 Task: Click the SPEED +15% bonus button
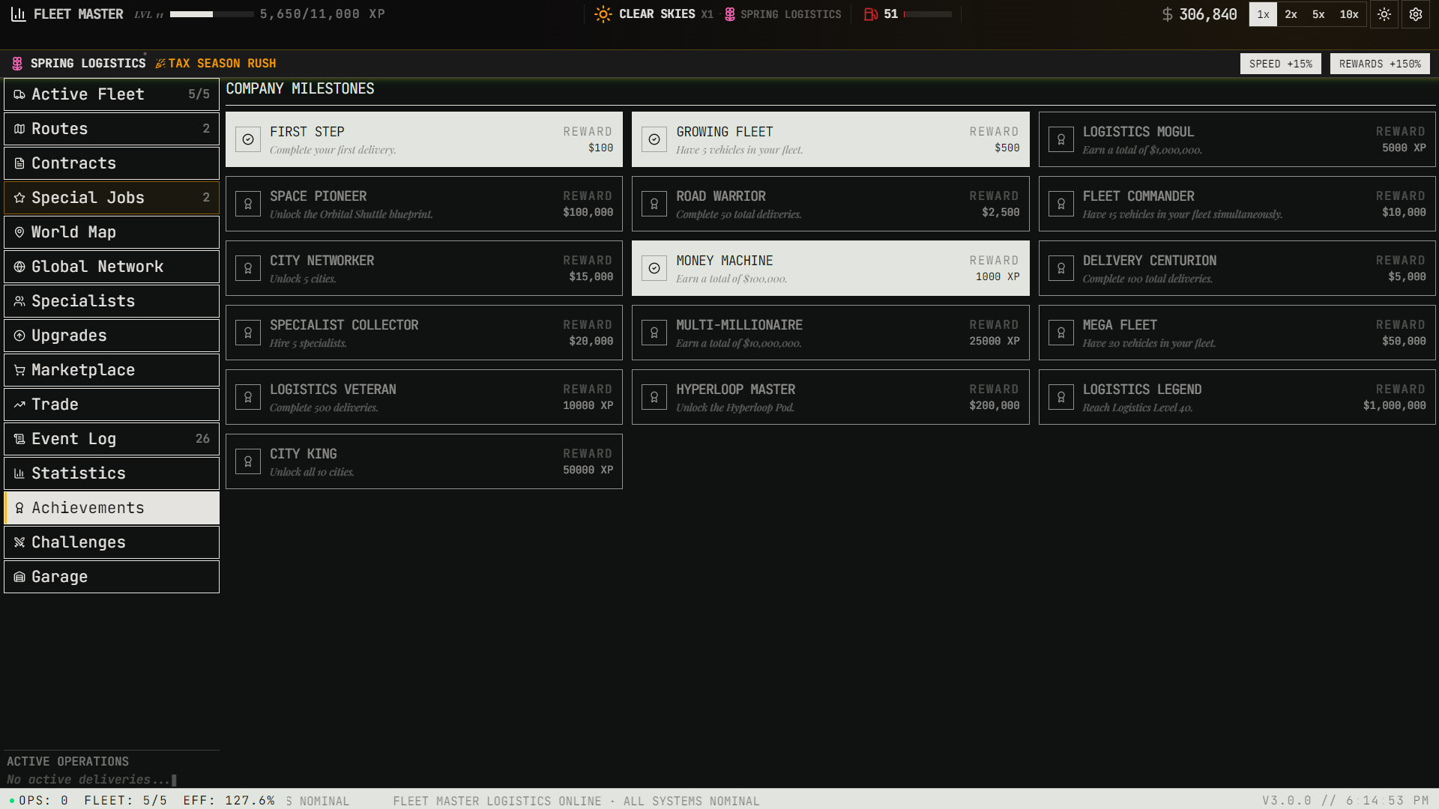[1280, 64]
